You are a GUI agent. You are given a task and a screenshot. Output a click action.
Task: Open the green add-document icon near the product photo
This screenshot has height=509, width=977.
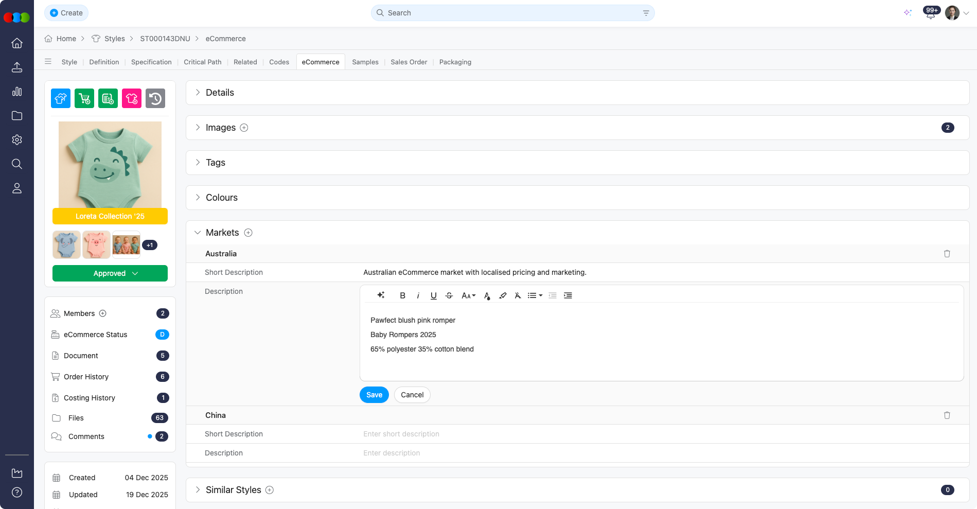click(x=108, y=98)
